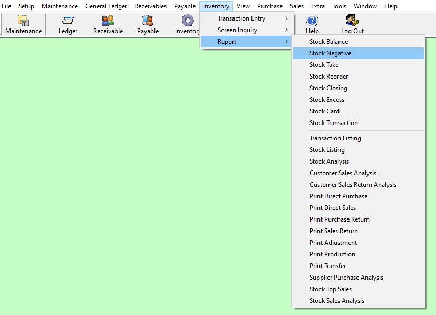Select Stock Balance report
The height and width of the screenshot is (315, 436).
(x=358, y=42)
